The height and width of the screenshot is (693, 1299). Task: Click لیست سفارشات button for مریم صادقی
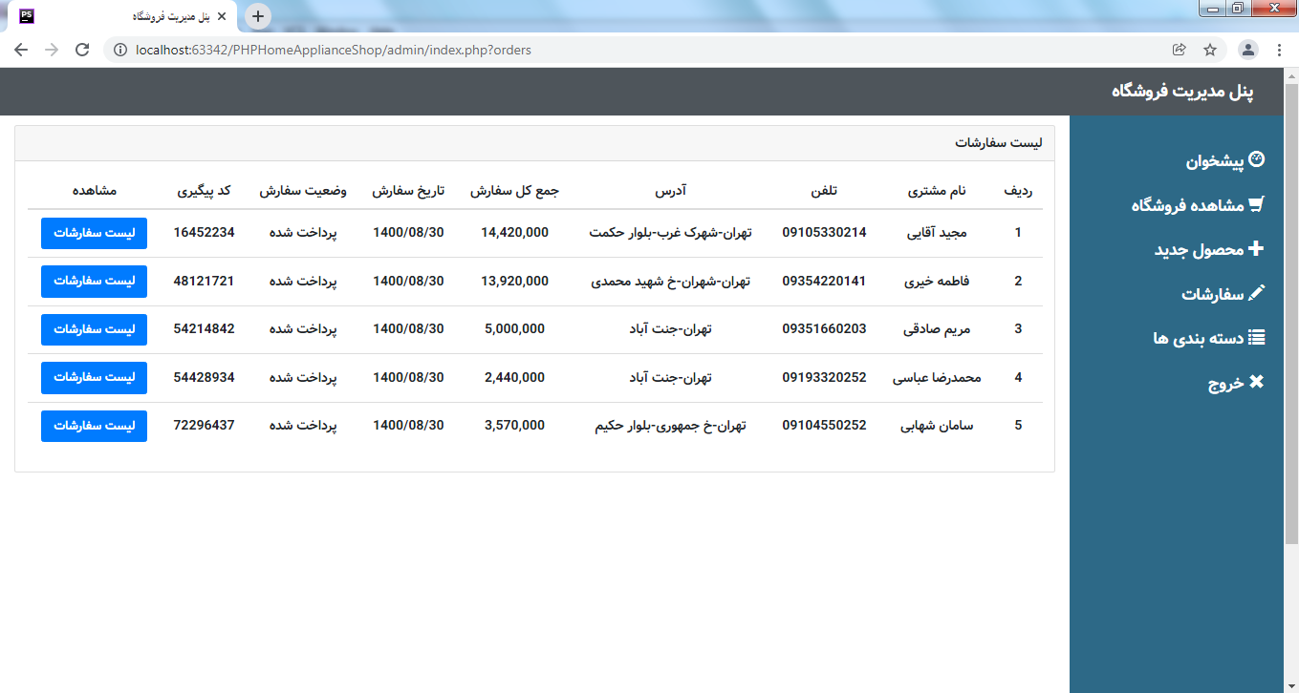(94, 329)
